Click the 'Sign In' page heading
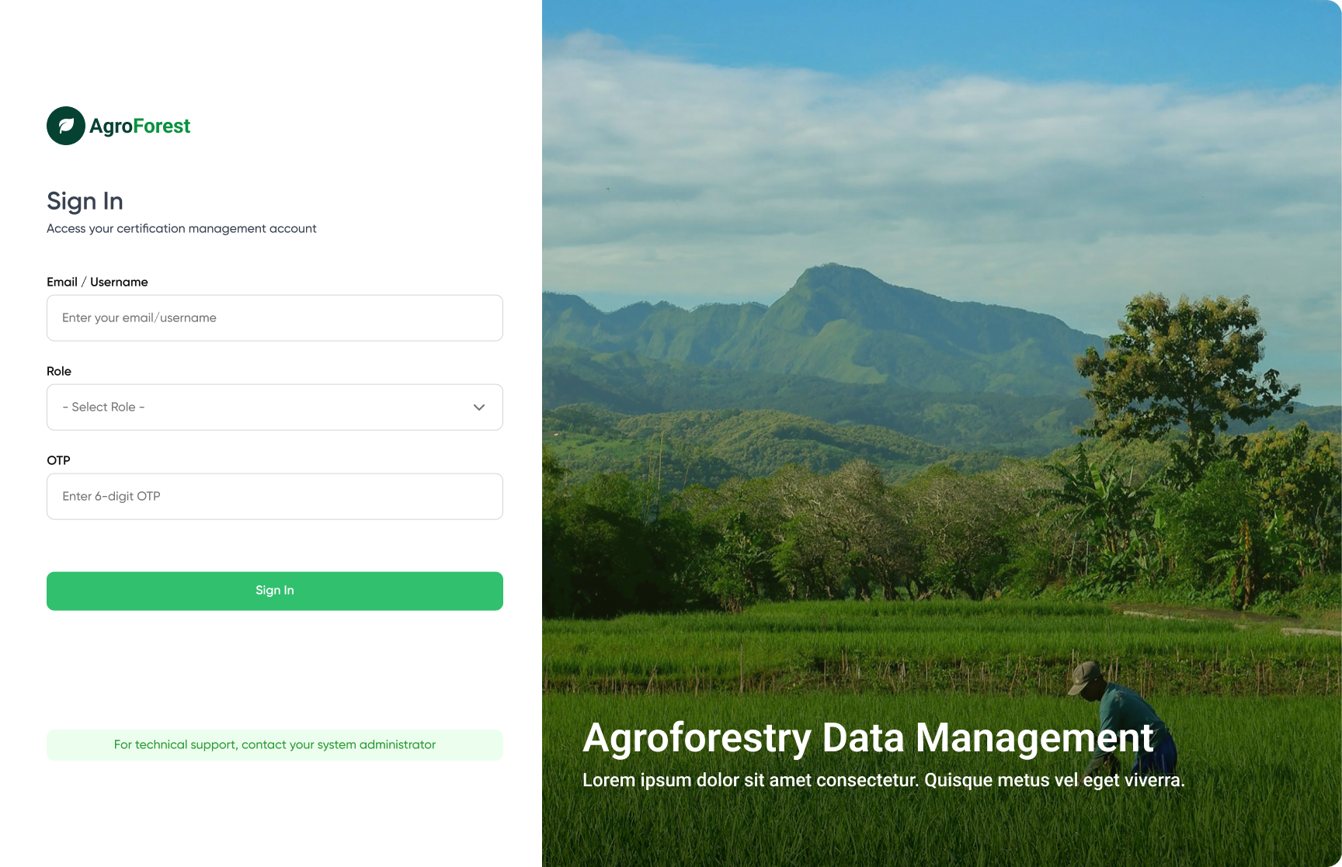The height and width of the screenshot is (867, 1342). 85,201
